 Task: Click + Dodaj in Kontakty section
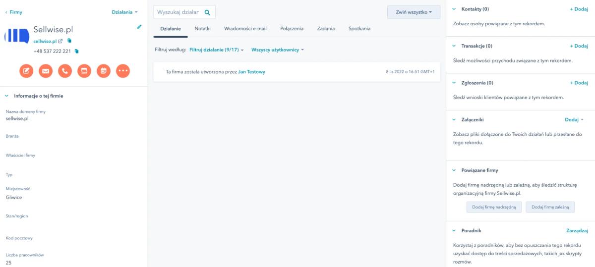pyautogui.click(x=578, y=9)
